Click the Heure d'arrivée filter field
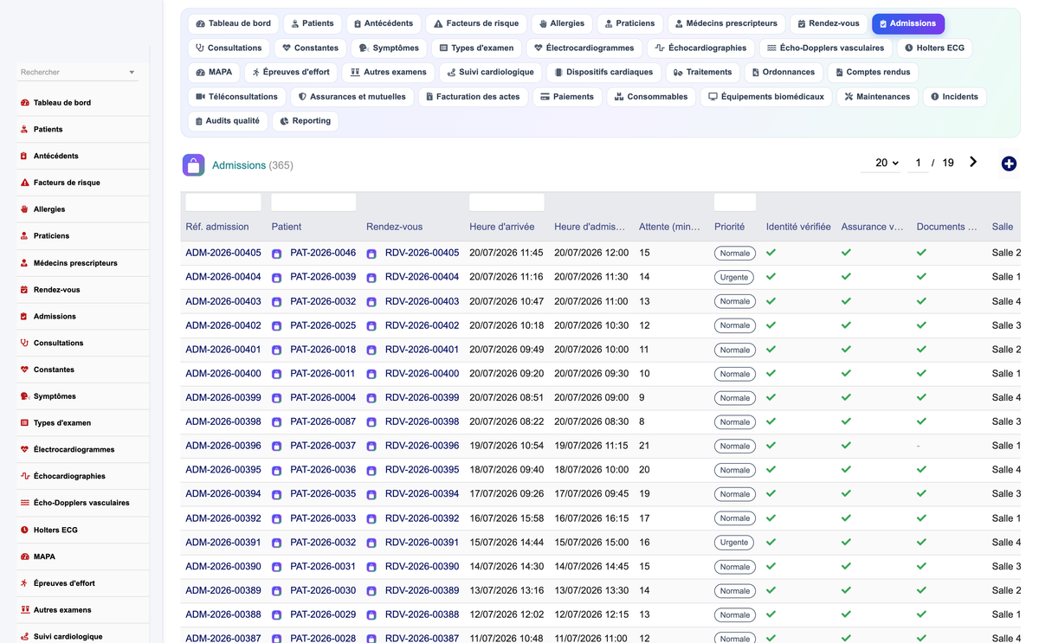Viewport: 1039px width, 643px height. coord(507,203)
